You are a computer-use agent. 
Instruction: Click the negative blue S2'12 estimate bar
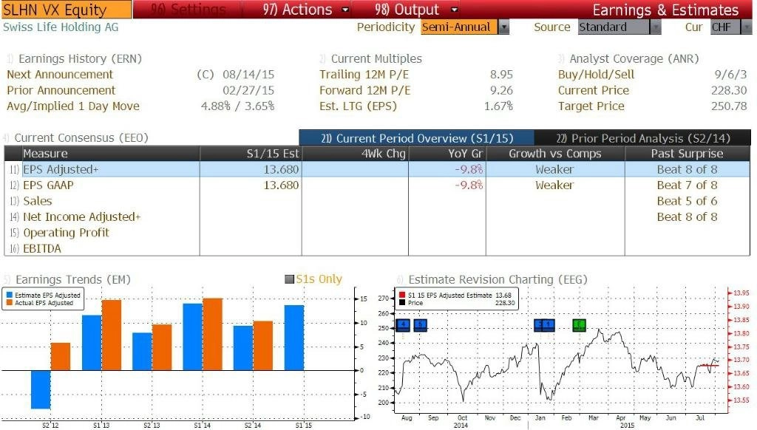[41, 389]
